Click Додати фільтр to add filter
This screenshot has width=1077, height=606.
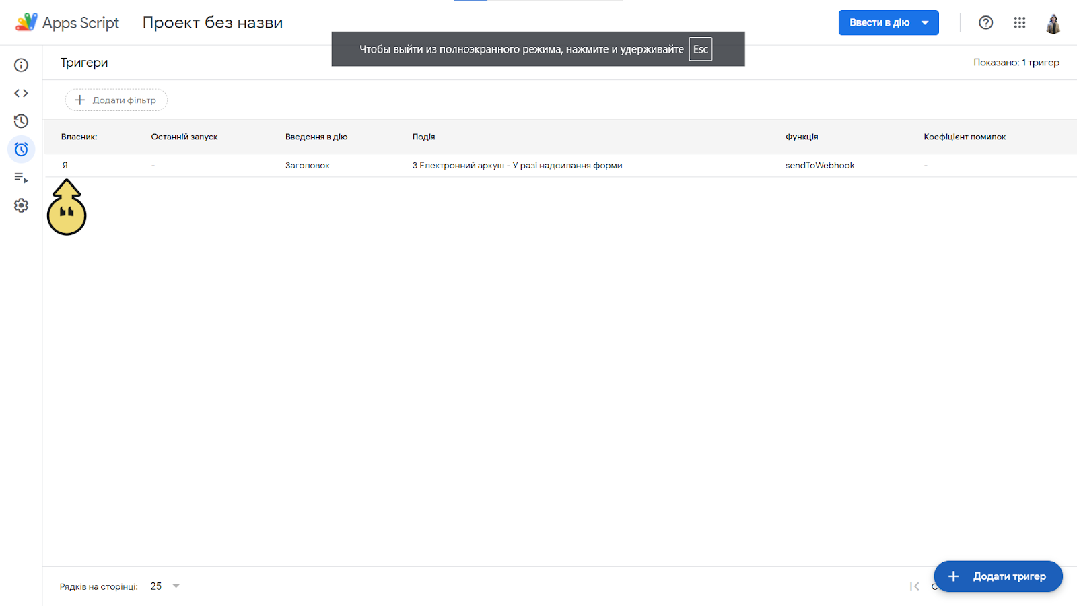pyautogui.click(x=116, y=100)
